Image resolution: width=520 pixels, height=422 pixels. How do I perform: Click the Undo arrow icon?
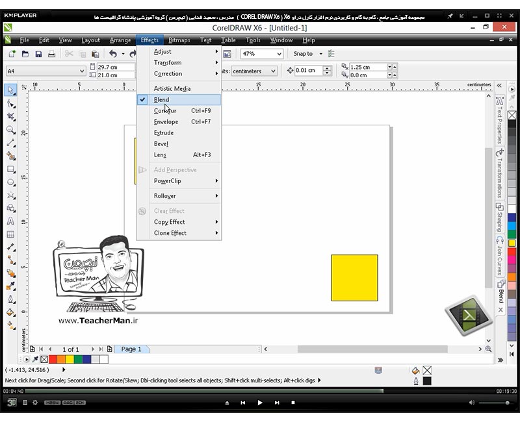point(113,54)
